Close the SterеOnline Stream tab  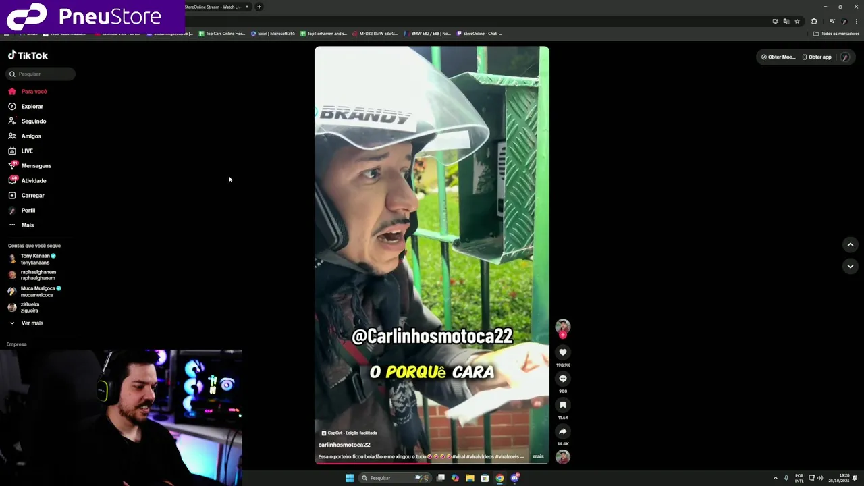click(247, 7)
